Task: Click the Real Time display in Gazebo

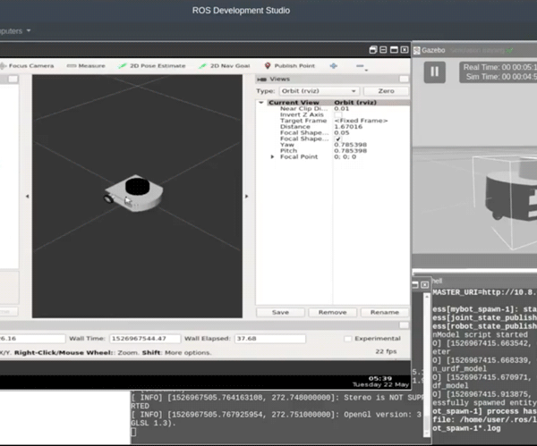Action: pos(499,67)
